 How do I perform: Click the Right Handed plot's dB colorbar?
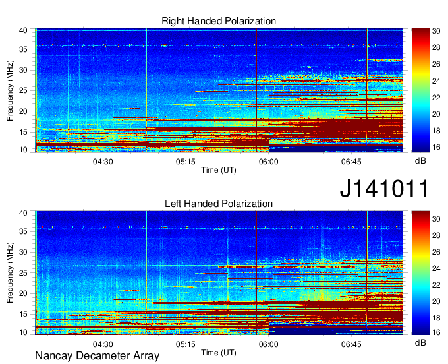pos(420,90)
